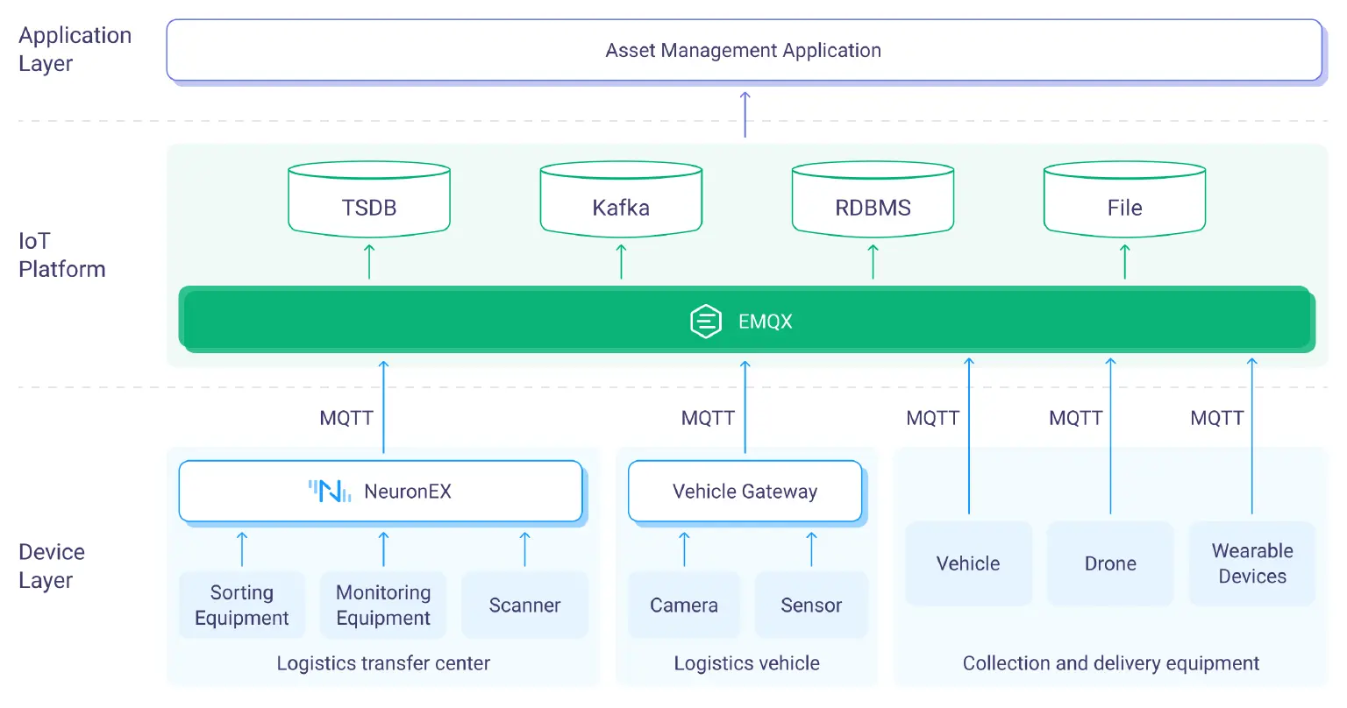This screenshot has height=708, width=1347.
Task: Expand the Logistics transfer center group
Action: [382, 663]
